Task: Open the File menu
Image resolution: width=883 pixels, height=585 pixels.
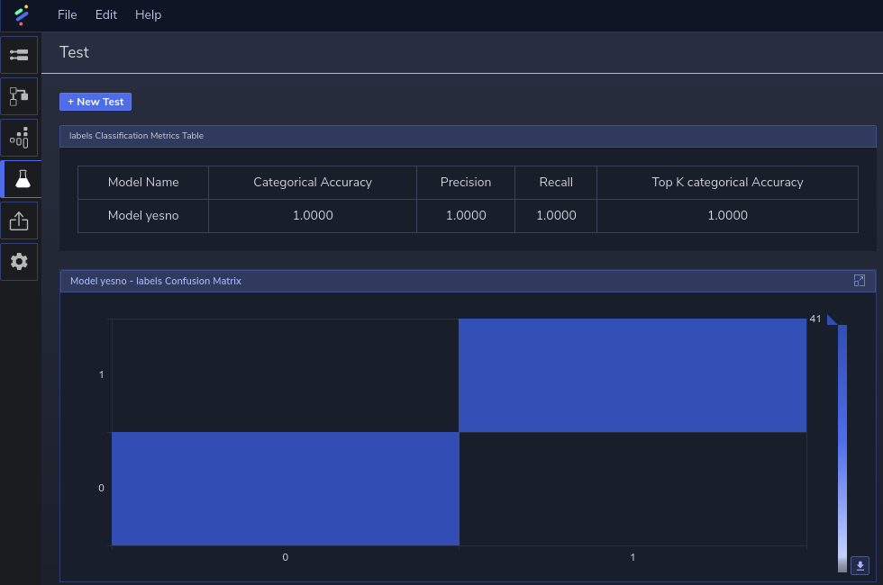Action: [x=67, y=14]
